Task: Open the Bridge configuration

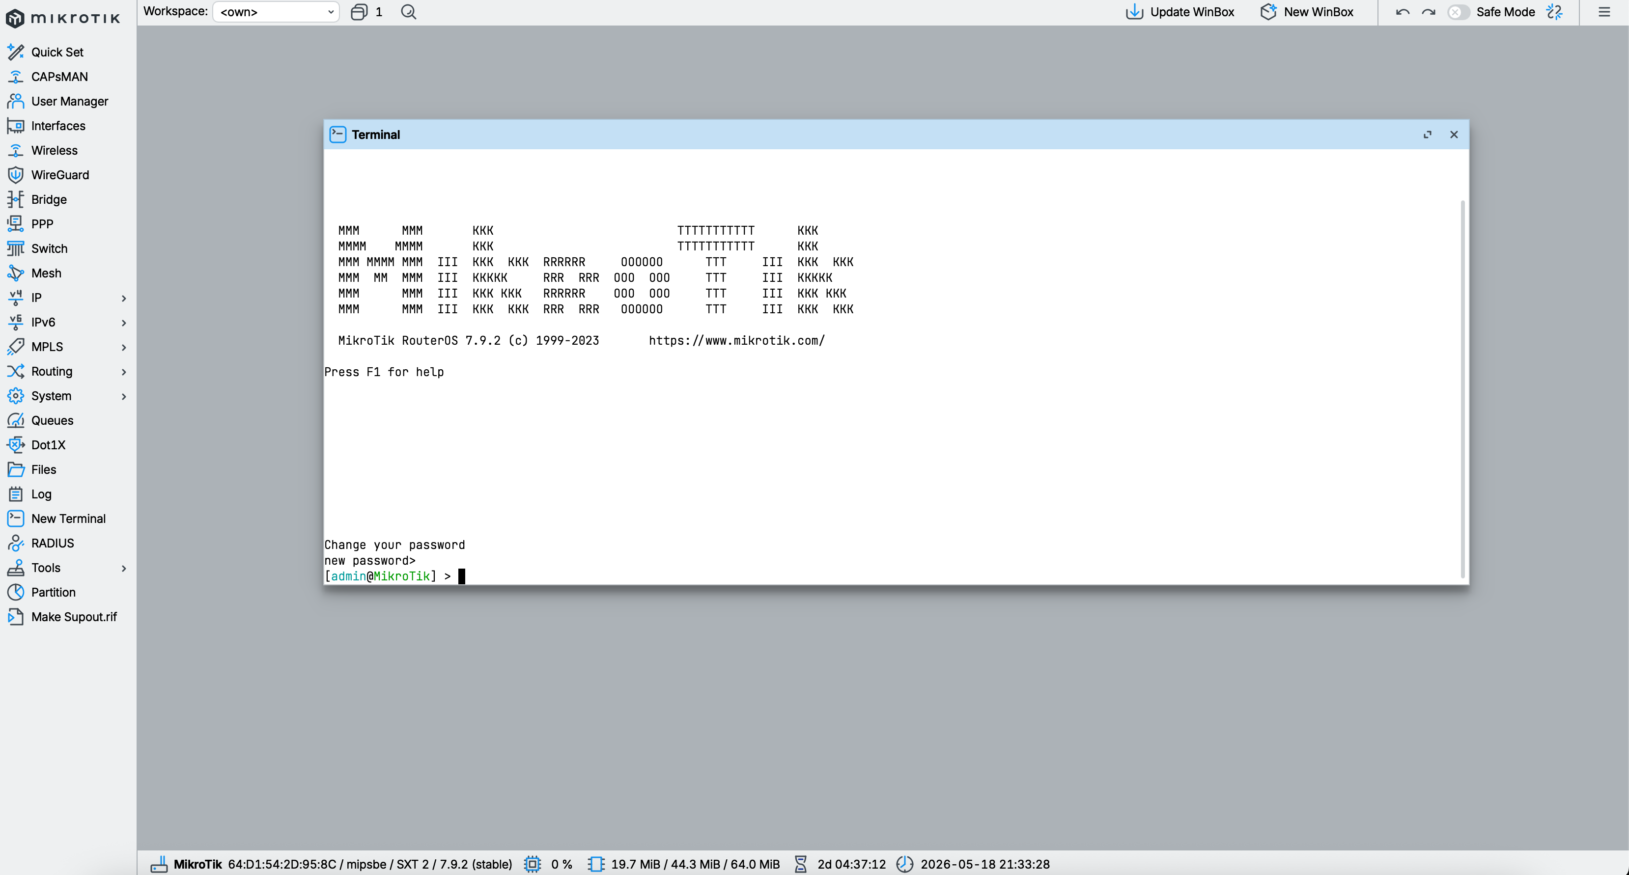Action: point(49,199)
